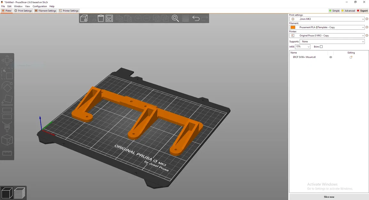Screen dimensions: 369x200
Task: Select the Rotate tool in the left toolbar
Action: 7,87
